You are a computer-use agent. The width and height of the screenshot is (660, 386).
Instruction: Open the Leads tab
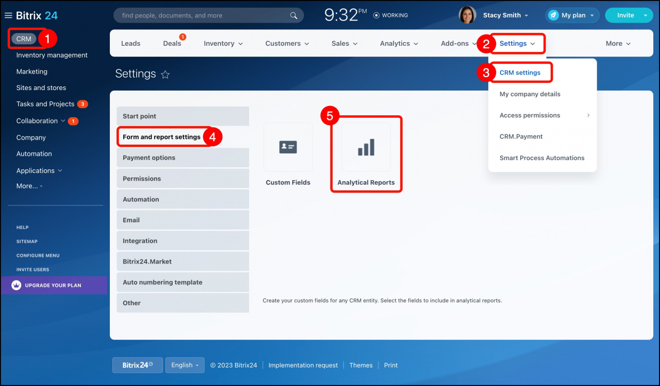pos(130,44)
